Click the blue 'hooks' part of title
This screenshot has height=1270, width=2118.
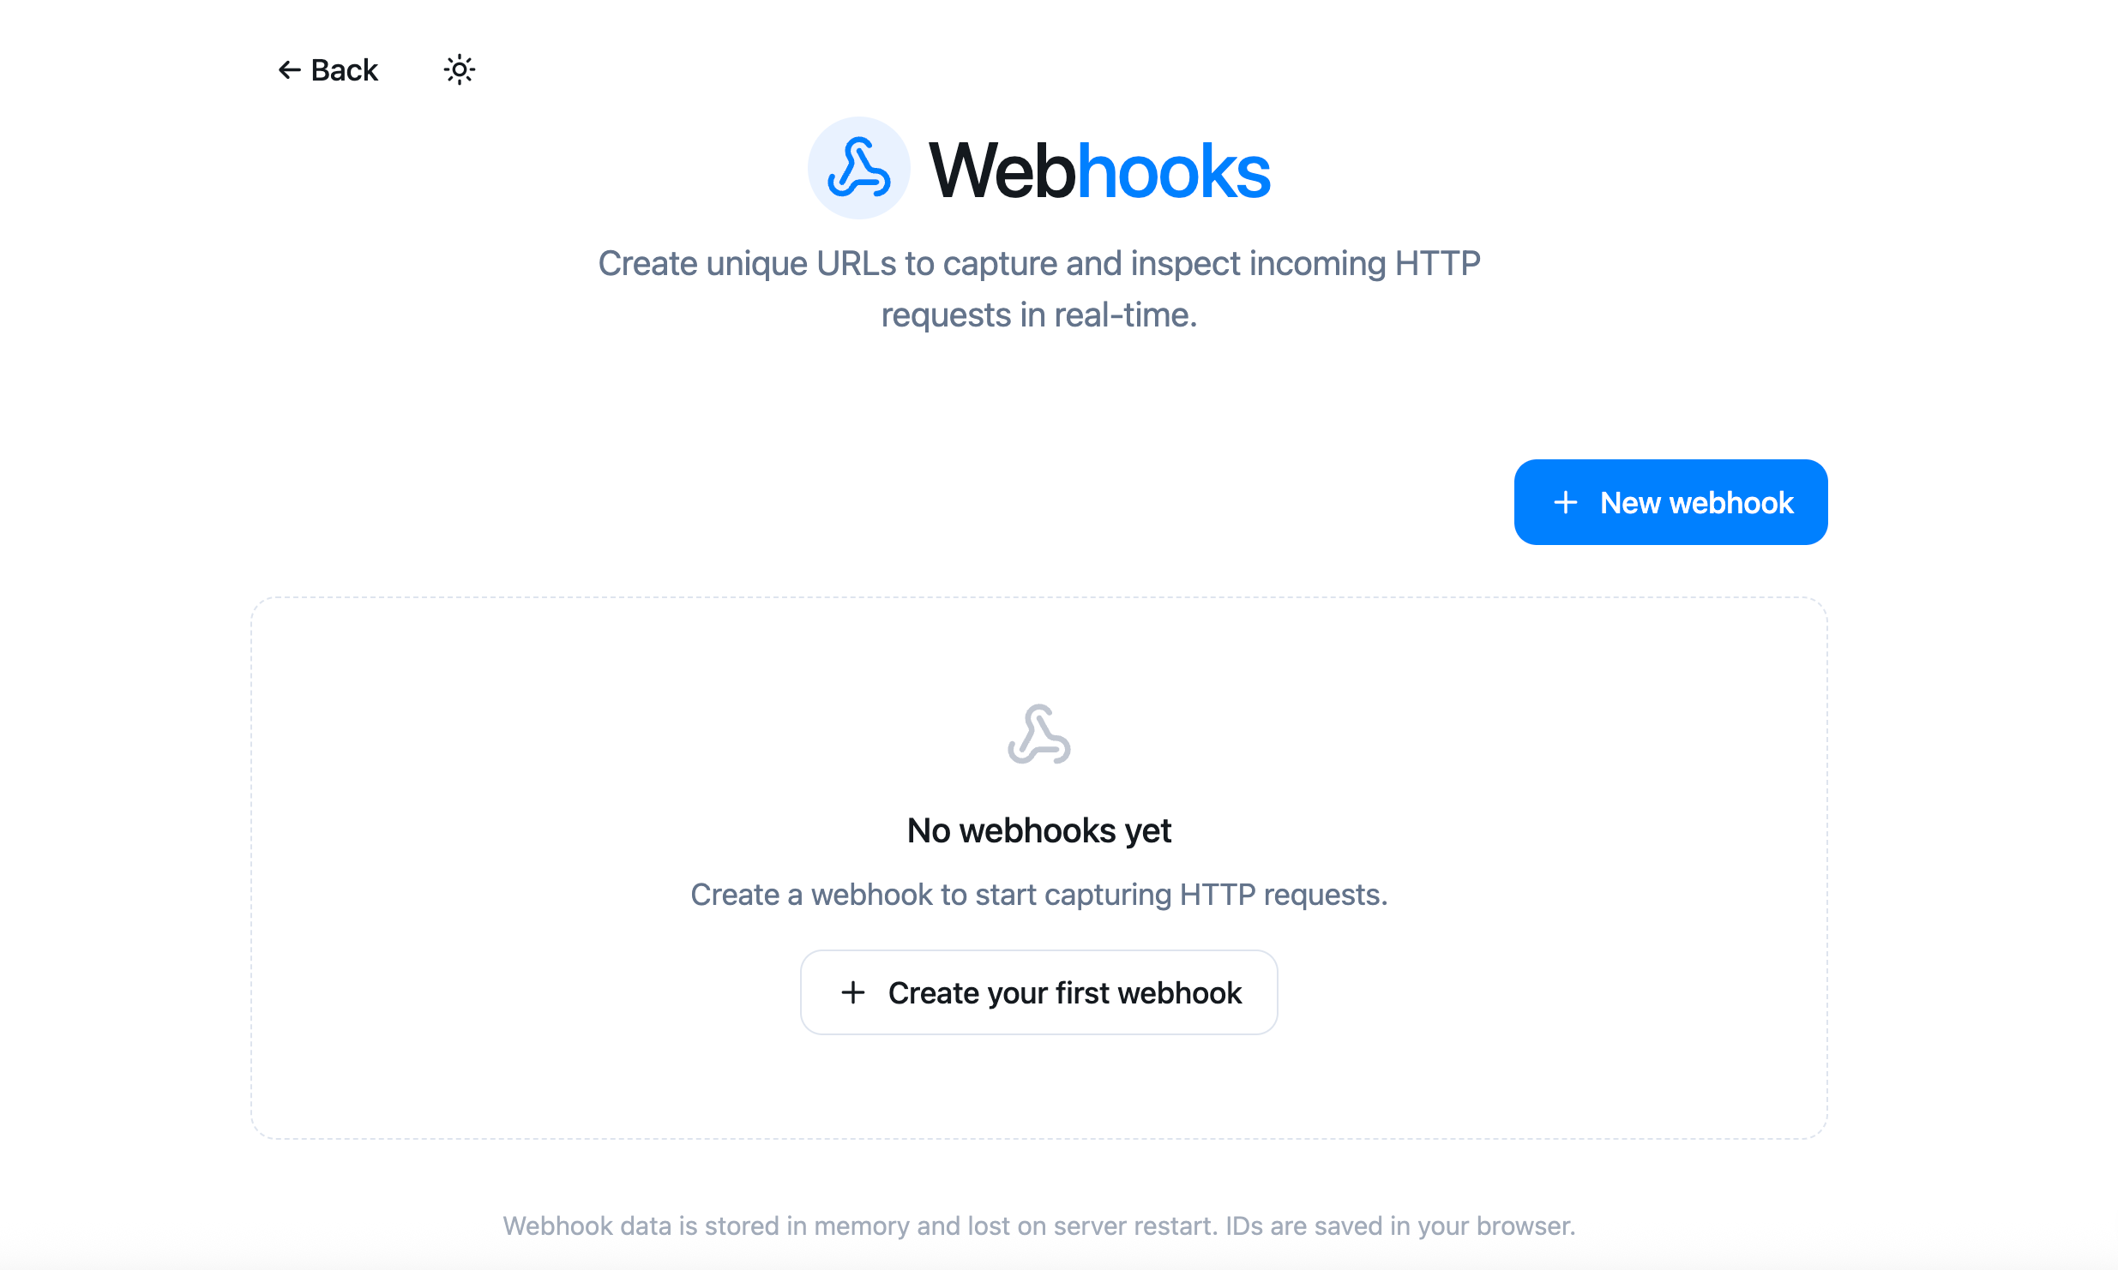[x=1173, y=171]
